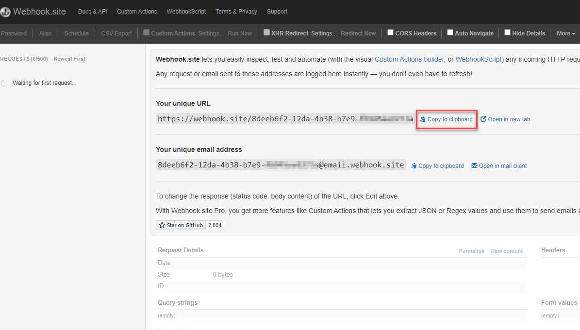Go to Terms & Privacy
The image size is (580, 330).
click(236, 12)
